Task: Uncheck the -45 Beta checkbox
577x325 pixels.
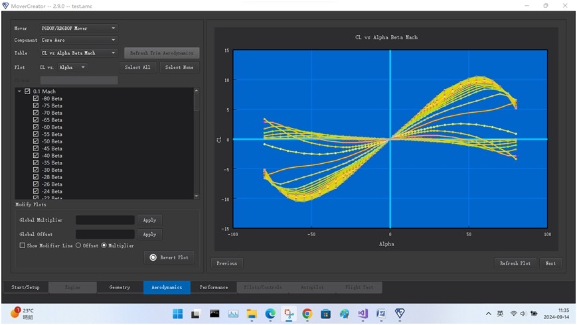Action: (x=36, y=149)
